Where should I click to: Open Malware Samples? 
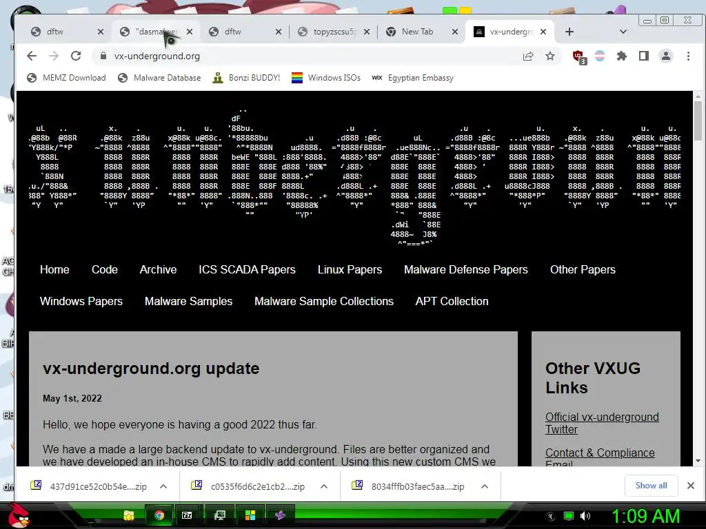188,301
